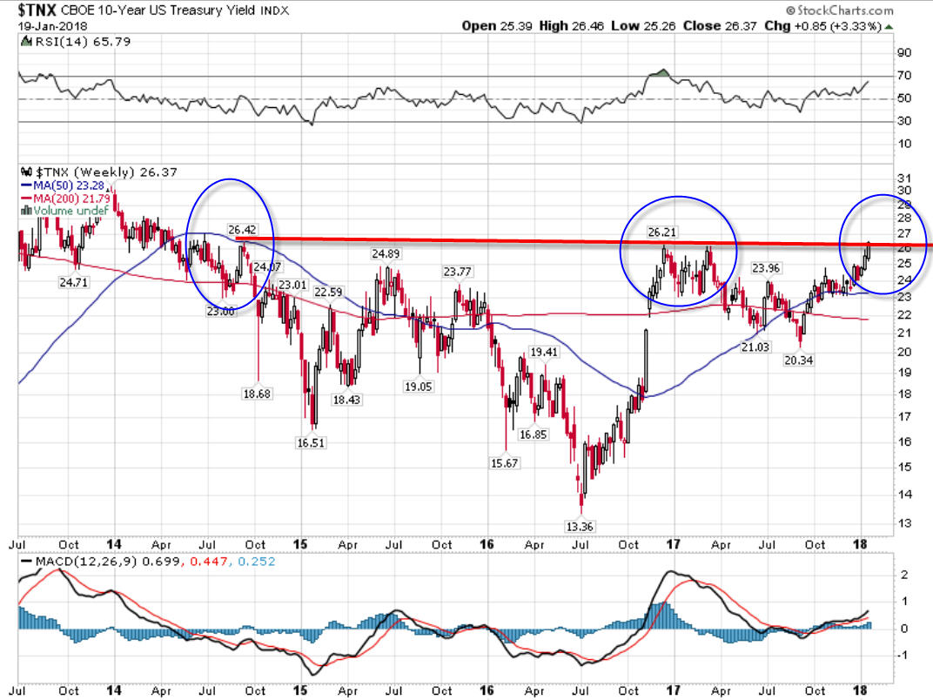Viewport: 933px width, 700px height.
Task: Click the INDX label in the header
Action: pos(274,10)
